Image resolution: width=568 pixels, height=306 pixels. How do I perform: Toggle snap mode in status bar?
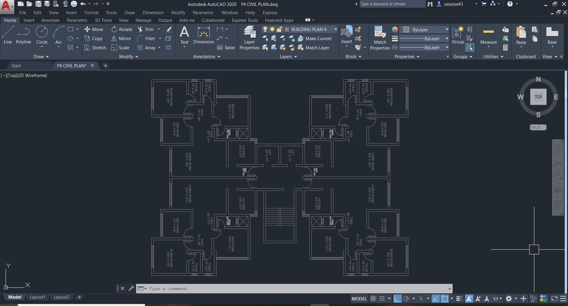coord(382,299)
